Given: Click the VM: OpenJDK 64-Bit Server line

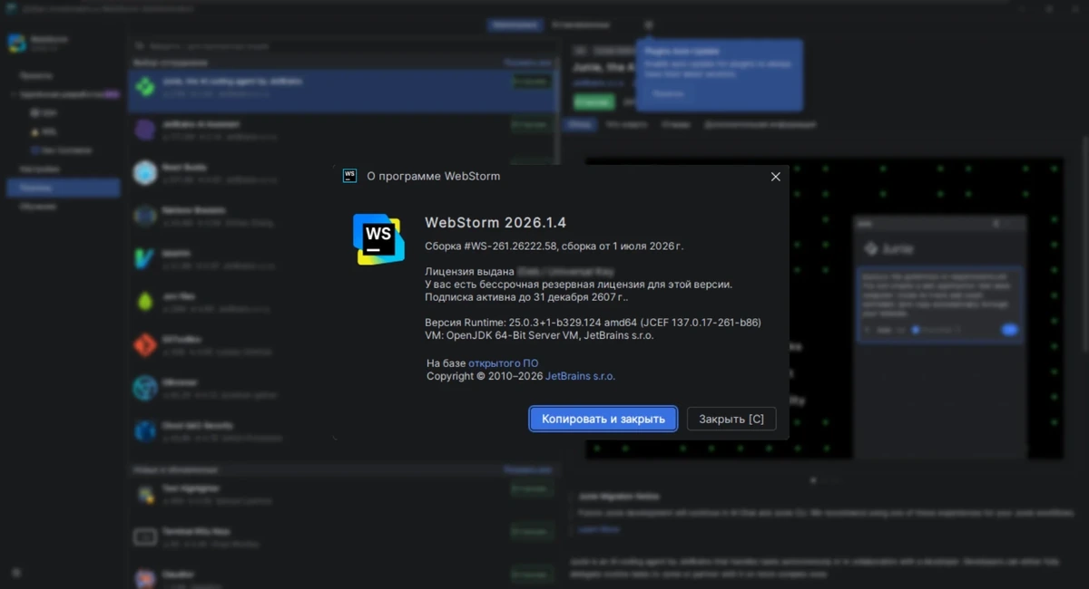Looking at the screenshot, I should coord(539,335).
